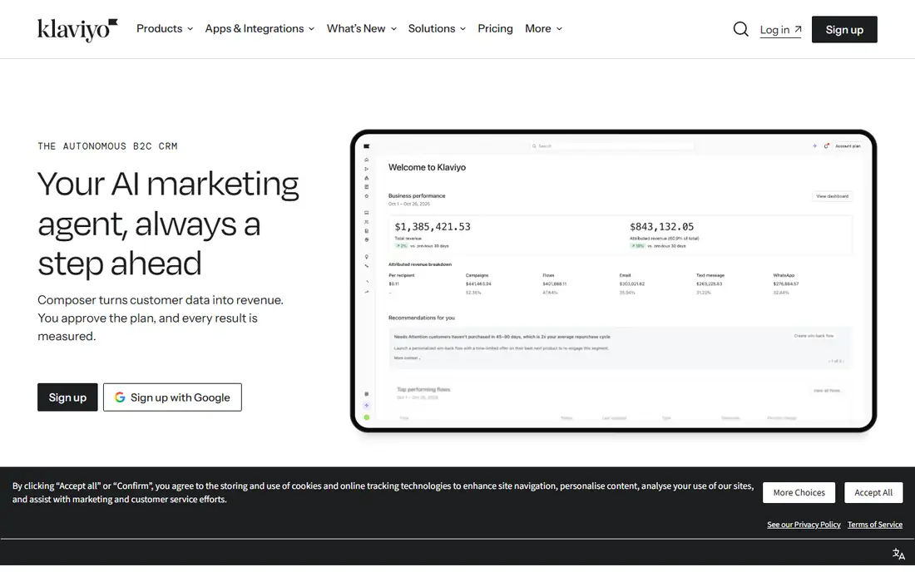915x572 pixels.
Task: Open the language translate icon at page bottom
Action: click(898, 554)
